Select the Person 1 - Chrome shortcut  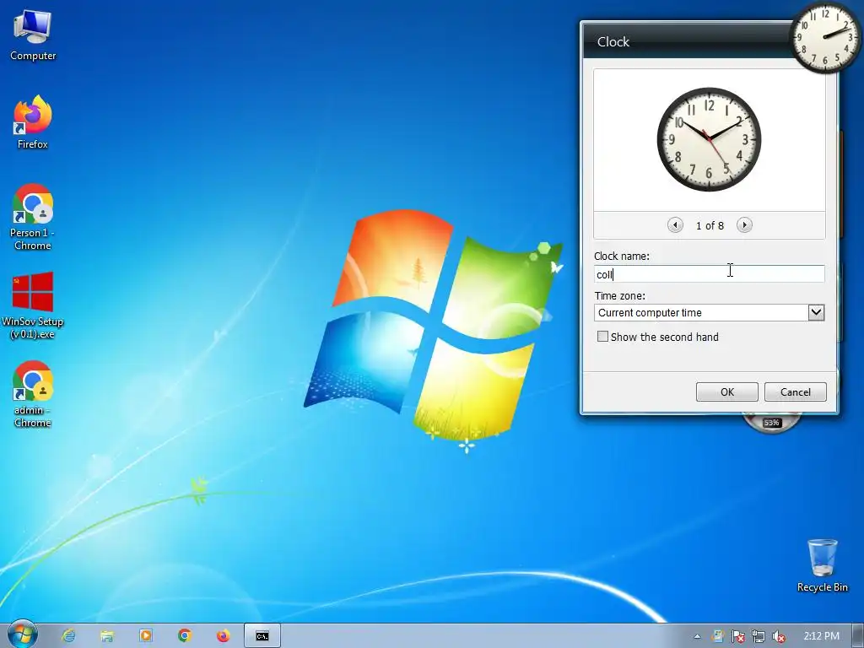coord(33,217)
